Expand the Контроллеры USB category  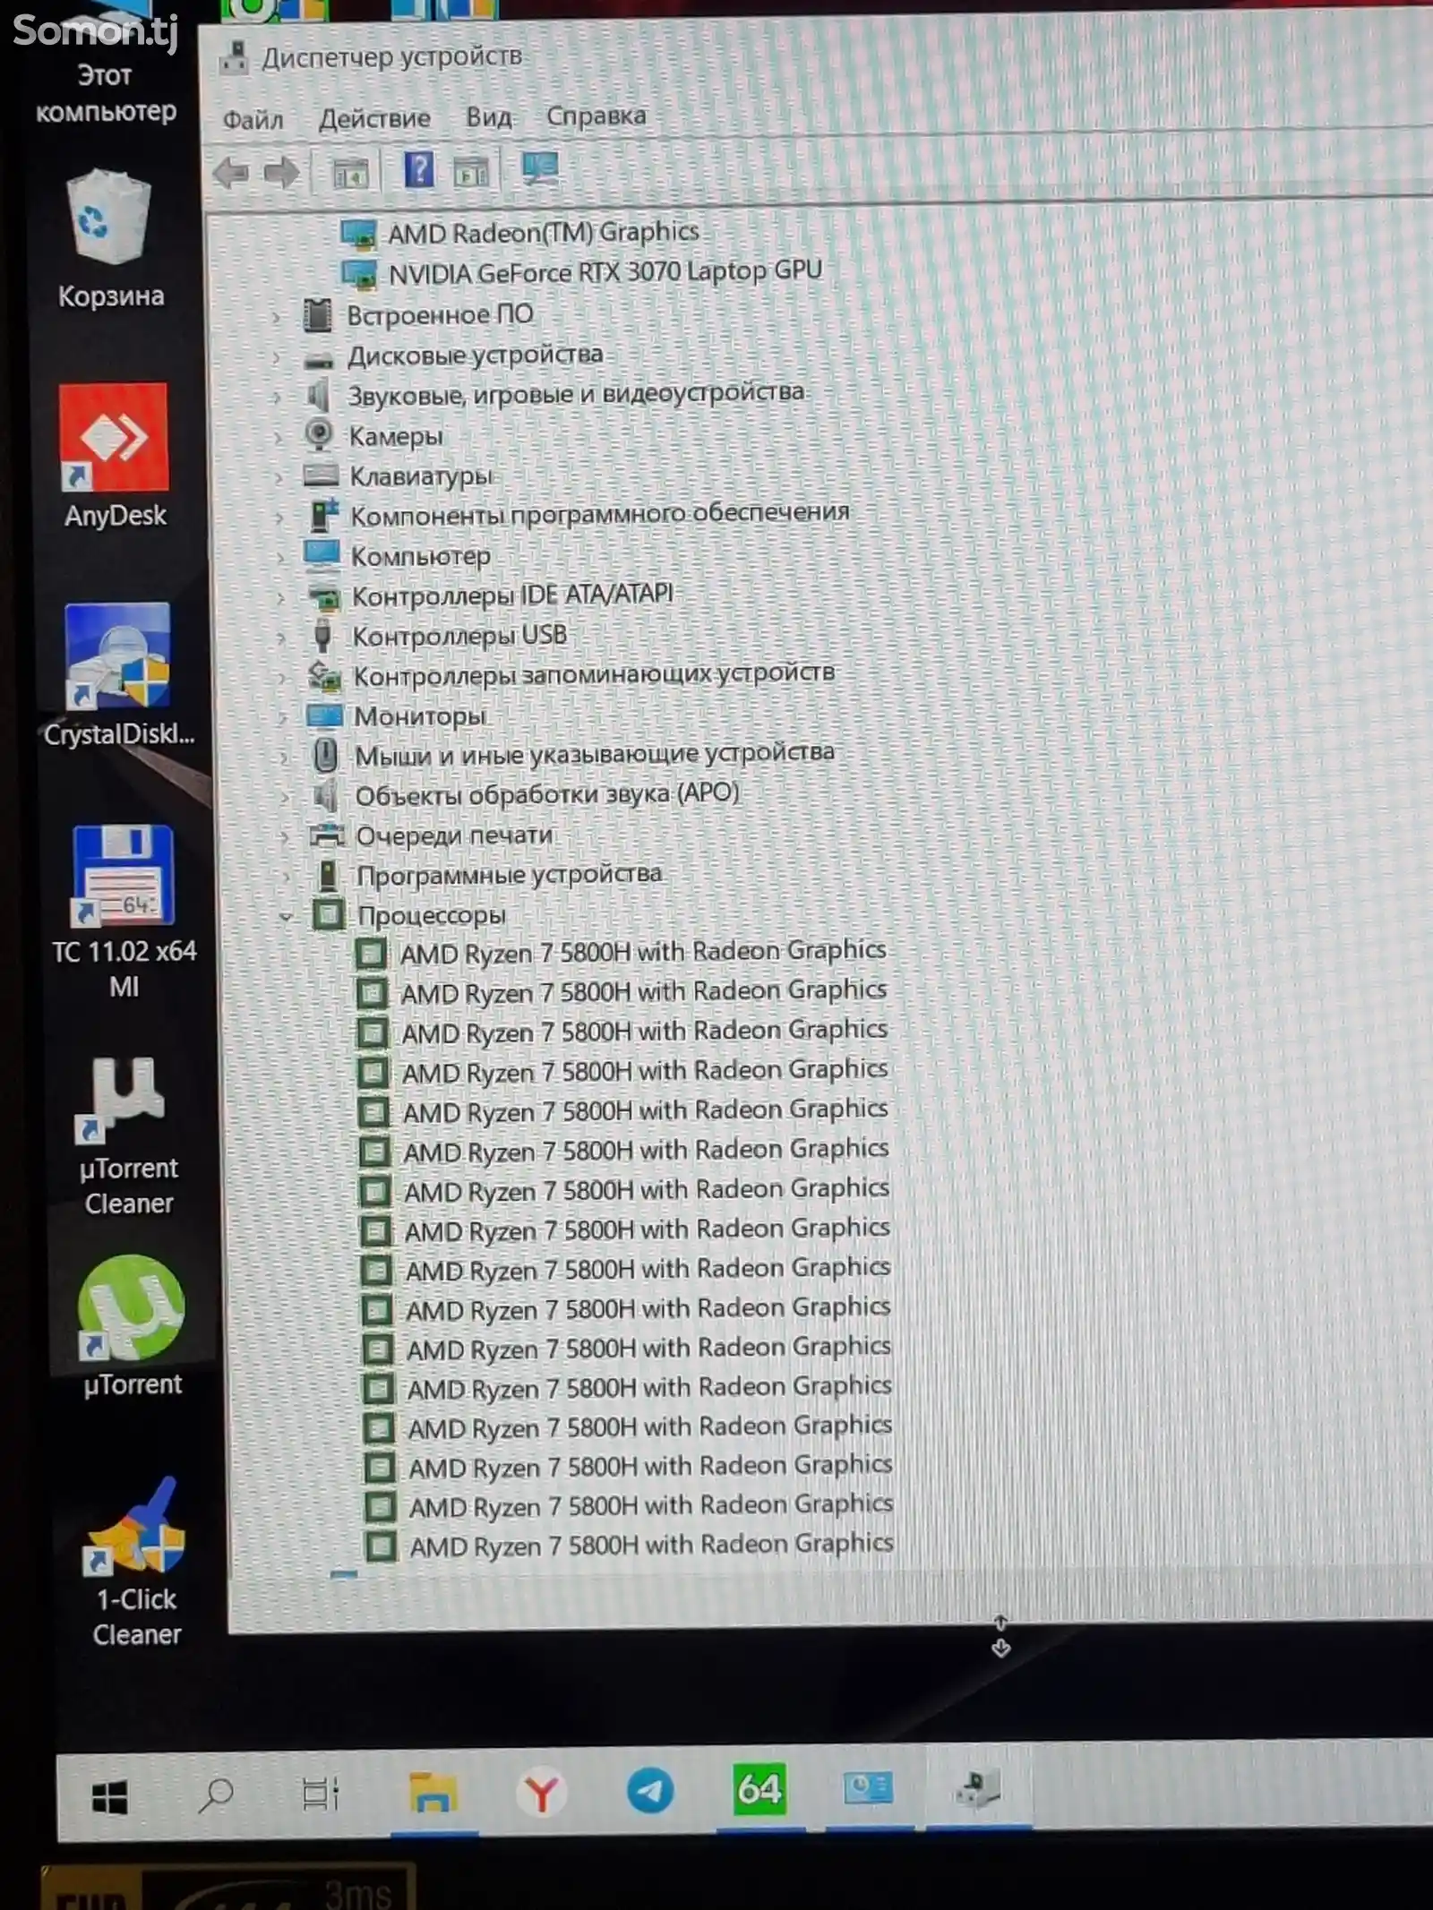(281, 638)
